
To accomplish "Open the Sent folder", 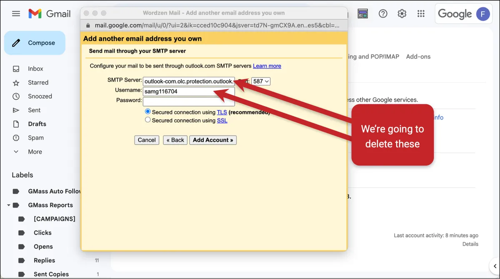I will [x=34, y=110].
